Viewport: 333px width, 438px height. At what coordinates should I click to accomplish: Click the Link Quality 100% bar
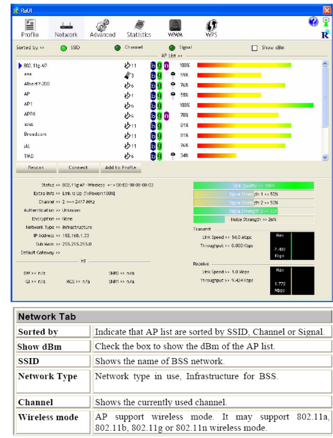point(254,186)
